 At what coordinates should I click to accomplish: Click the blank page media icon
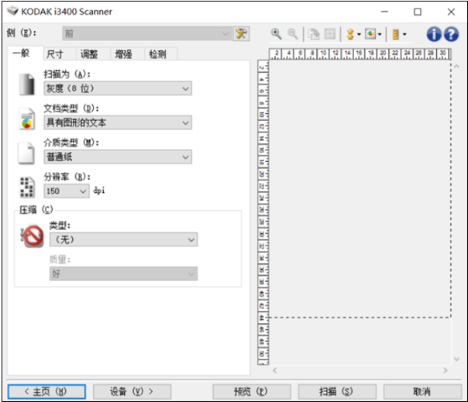[26, 153]
